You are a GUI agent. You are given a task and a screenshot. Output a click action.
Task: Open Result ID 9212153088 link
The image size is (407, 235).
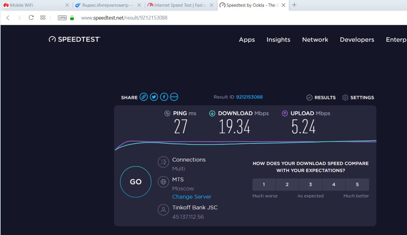(x=249, y=97)
